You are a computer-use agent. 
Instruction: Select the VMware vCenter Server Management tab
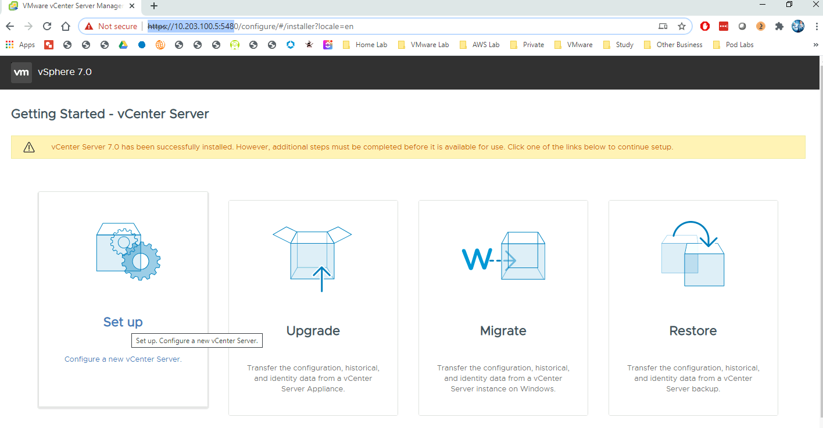click(x=70, y=6)
